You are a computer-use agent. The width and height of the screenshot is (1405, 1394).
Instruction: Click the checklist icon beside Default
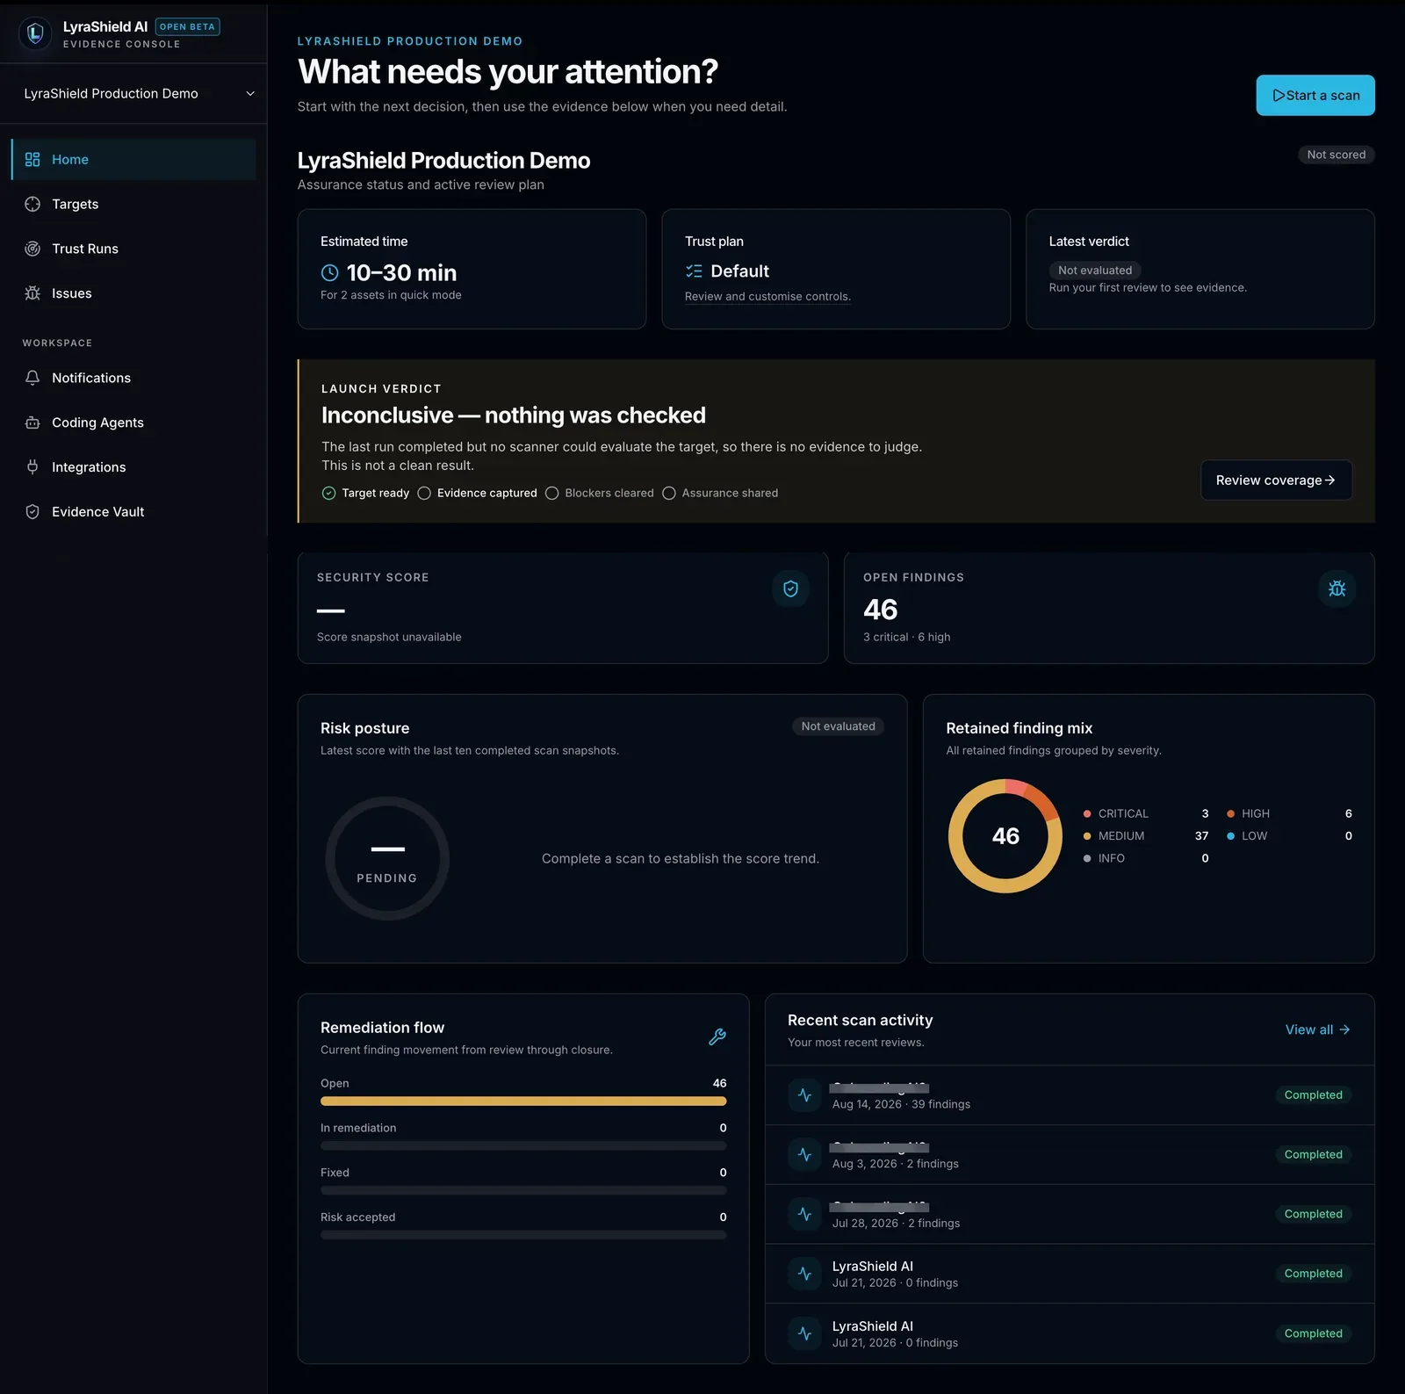pyautogui.click(x=694, y=271)
